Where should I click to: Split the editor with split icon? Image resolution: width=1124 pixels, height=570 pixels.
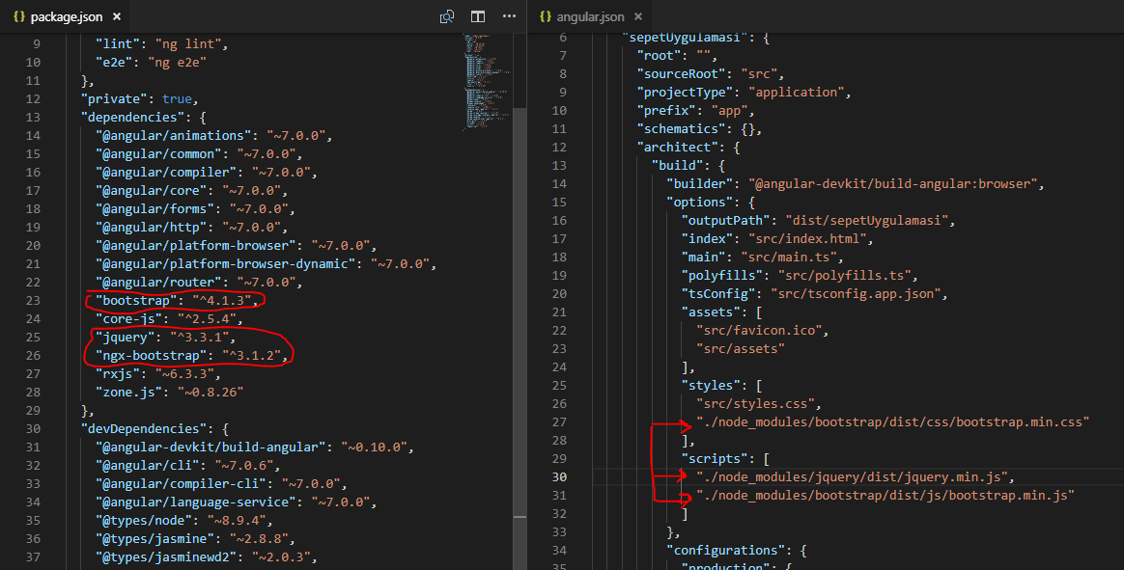(x=478, y=16)
